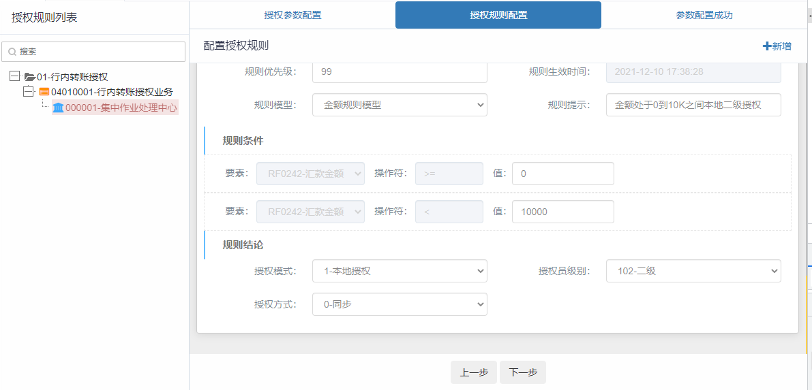Open the 授权方式 dropdown
The width and height of the screenshot is (812, 390).
pos(400,304)
